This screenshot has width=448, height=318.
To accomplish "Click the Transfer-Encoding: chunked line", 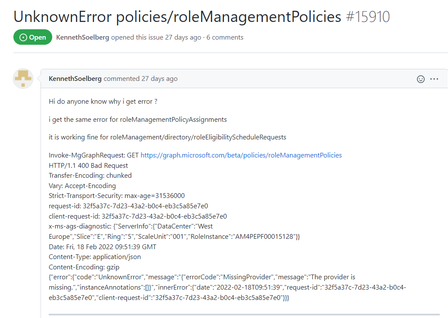I will point(90,176).
